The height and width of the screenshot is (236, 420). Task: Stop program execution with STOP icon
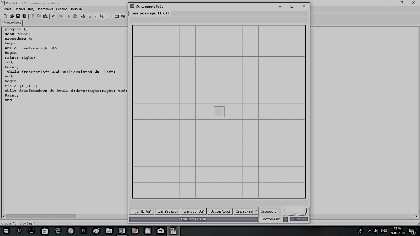click(75, 16)
